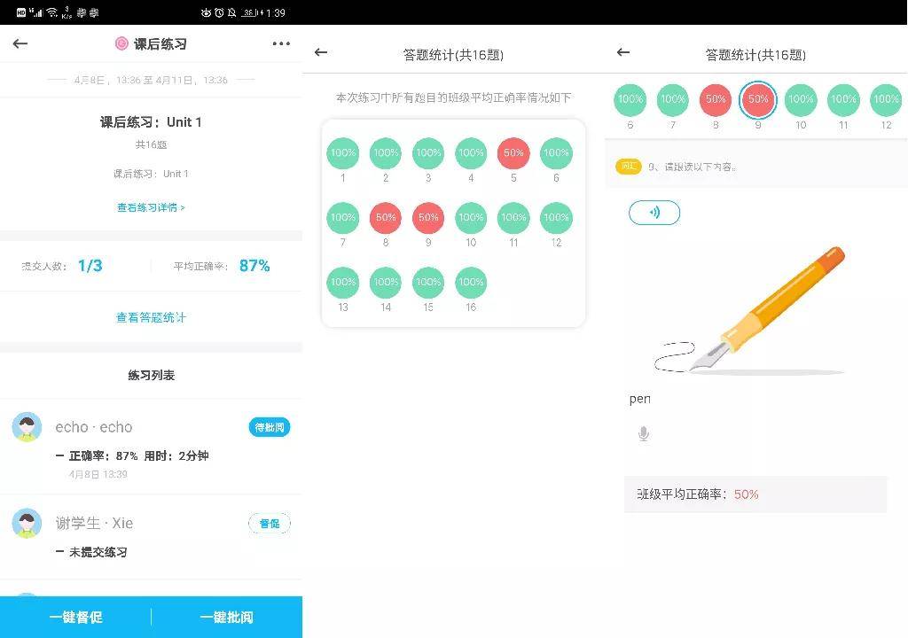Switch to question 8 in top strip

click(716, 99)
